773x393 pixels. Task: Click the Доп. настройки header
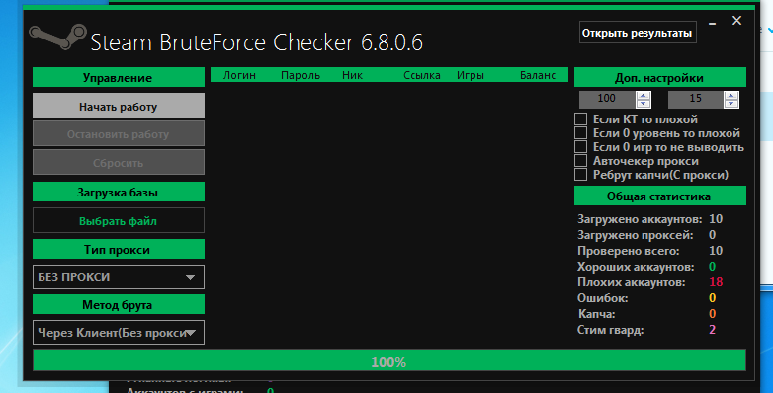tap(659, 77)
